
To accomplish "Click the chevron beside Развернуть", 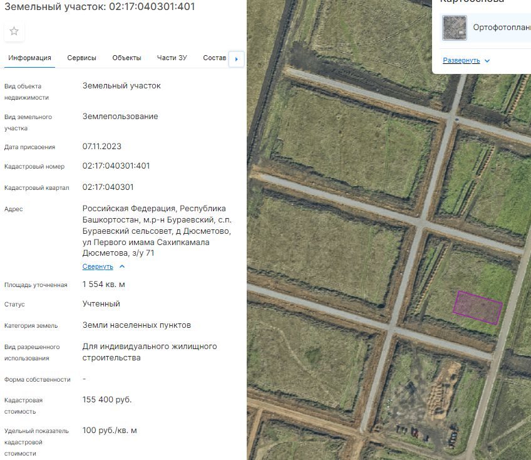I will click(x=487, y=61).
